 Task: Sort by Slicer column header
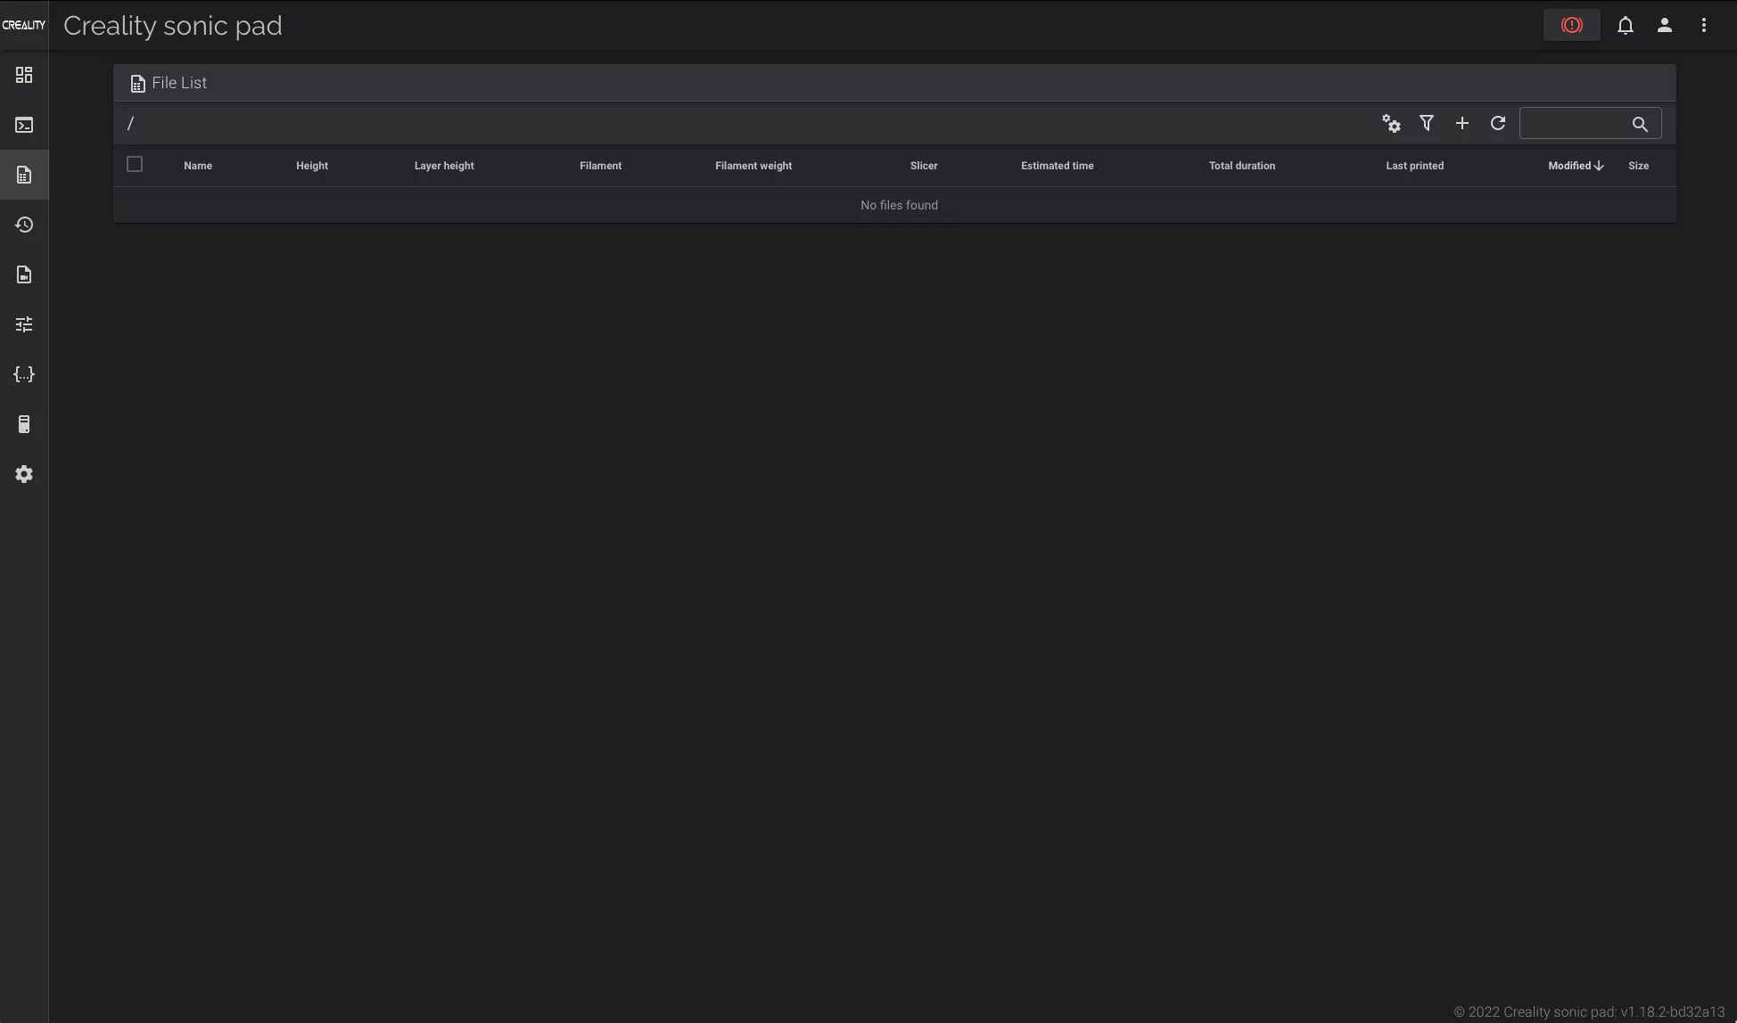point(924,166)
